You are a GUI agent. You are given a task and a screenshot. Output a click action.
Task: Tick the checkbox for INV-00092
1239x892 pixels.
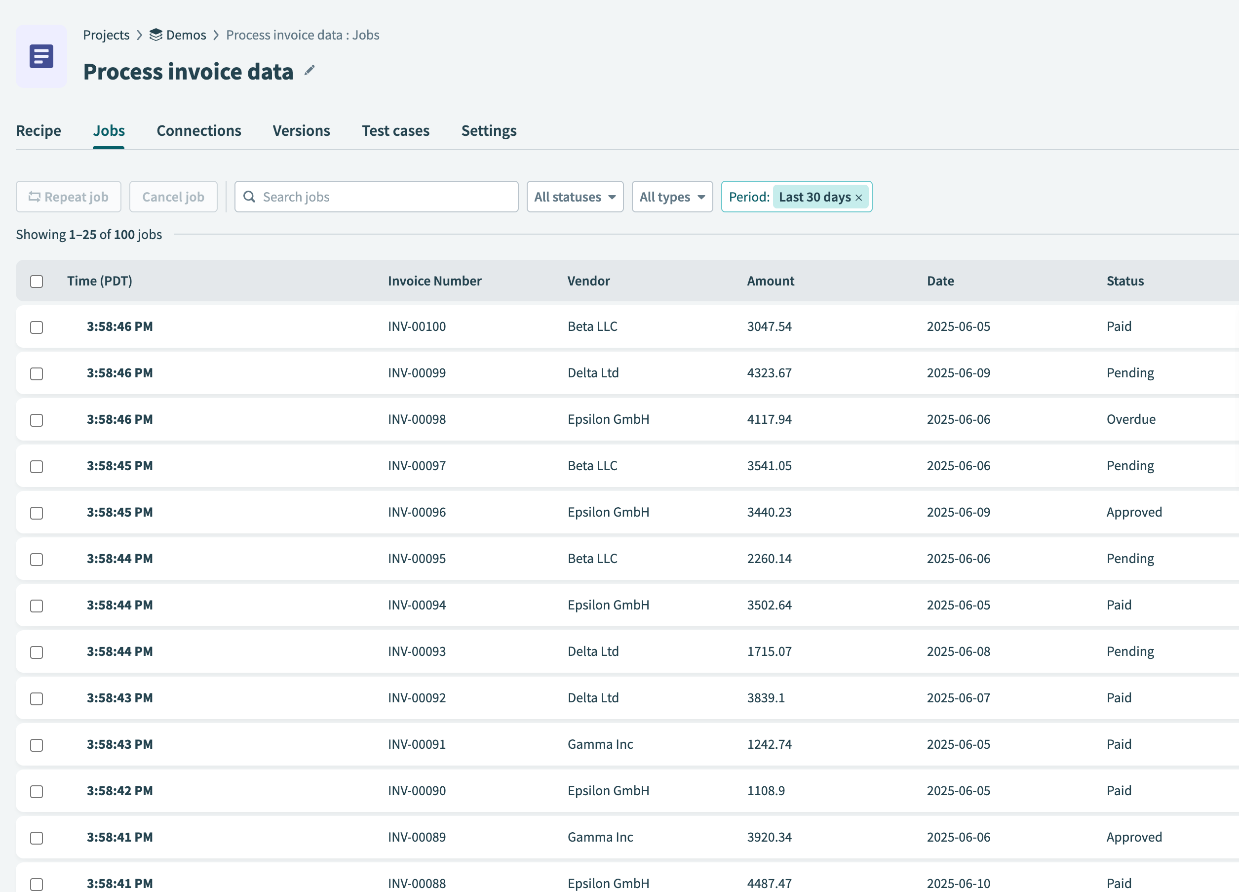coord(37,699)
